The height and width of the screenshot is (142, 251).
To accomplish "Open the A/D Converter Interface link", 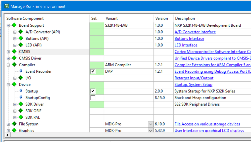I will [195, 32].
